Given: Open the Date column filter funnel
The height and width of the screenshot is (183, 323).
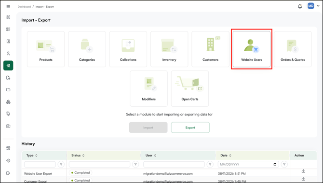Looking at the screenshot, I should coord(284,164).
